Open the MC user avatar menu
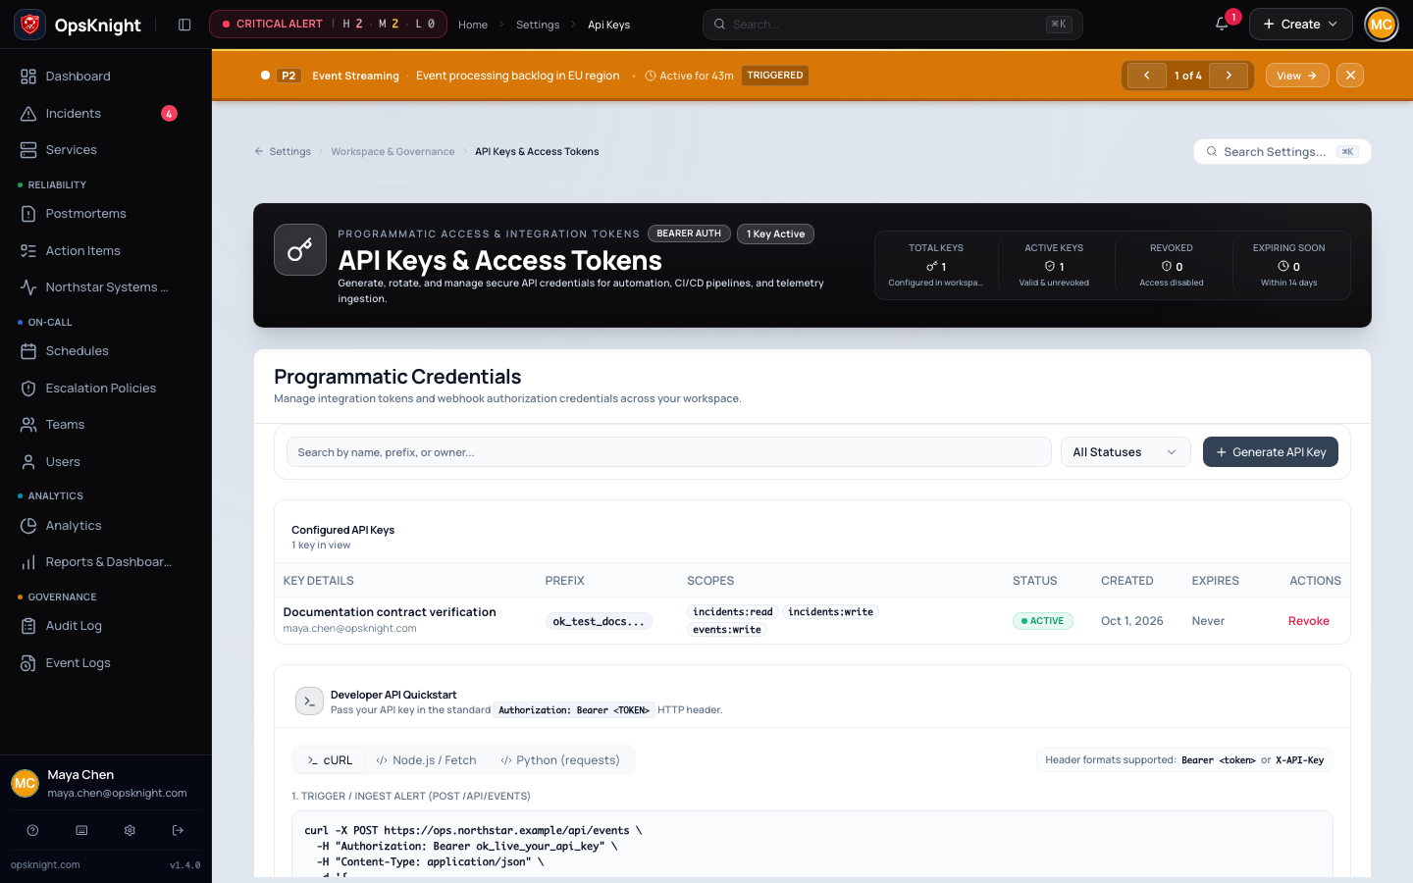This screenshot has width=1413, height=883. tap(1382, 25)
